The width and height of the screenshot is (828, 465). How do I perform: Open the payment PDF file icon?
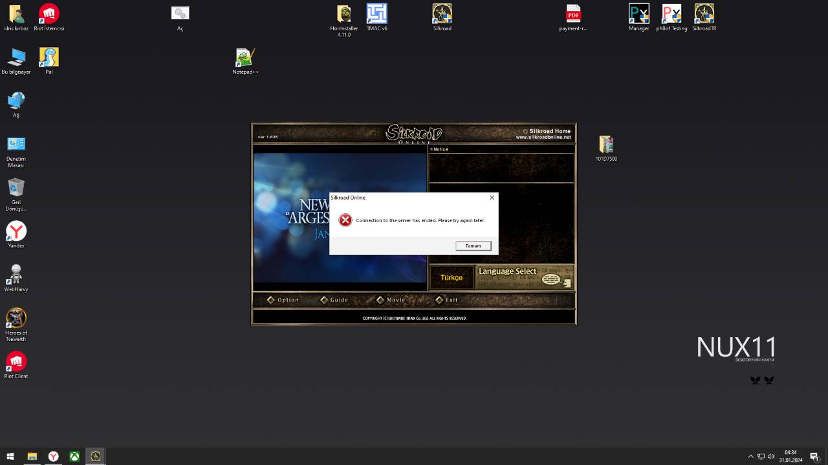coord(573,18)
